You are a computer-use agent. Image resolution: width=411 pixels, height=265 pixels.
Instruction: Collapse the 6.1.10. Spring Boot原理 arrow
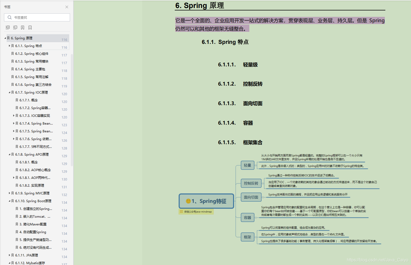[x=9, y=201]
